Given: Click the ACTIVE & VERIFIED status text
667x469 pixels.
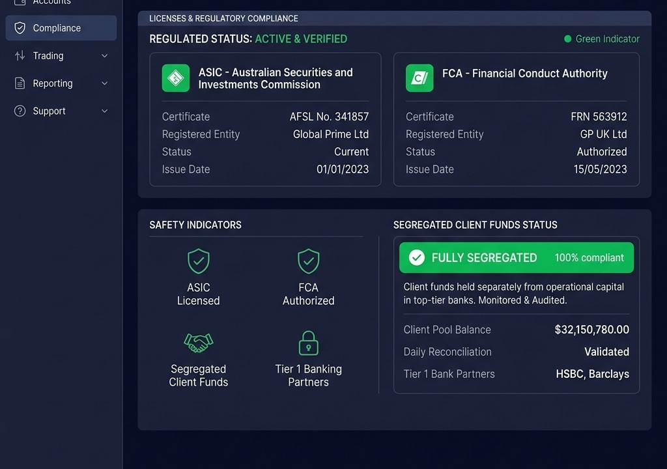Looking at the screenshot, I should click(301, 38).
